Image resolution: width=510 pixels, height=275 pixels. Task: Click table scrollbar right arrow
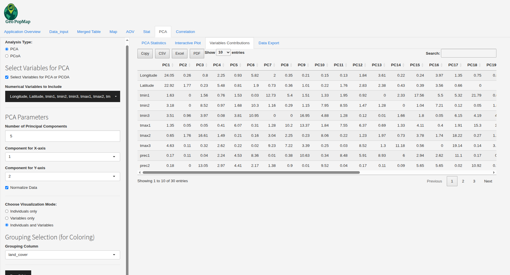494,173
